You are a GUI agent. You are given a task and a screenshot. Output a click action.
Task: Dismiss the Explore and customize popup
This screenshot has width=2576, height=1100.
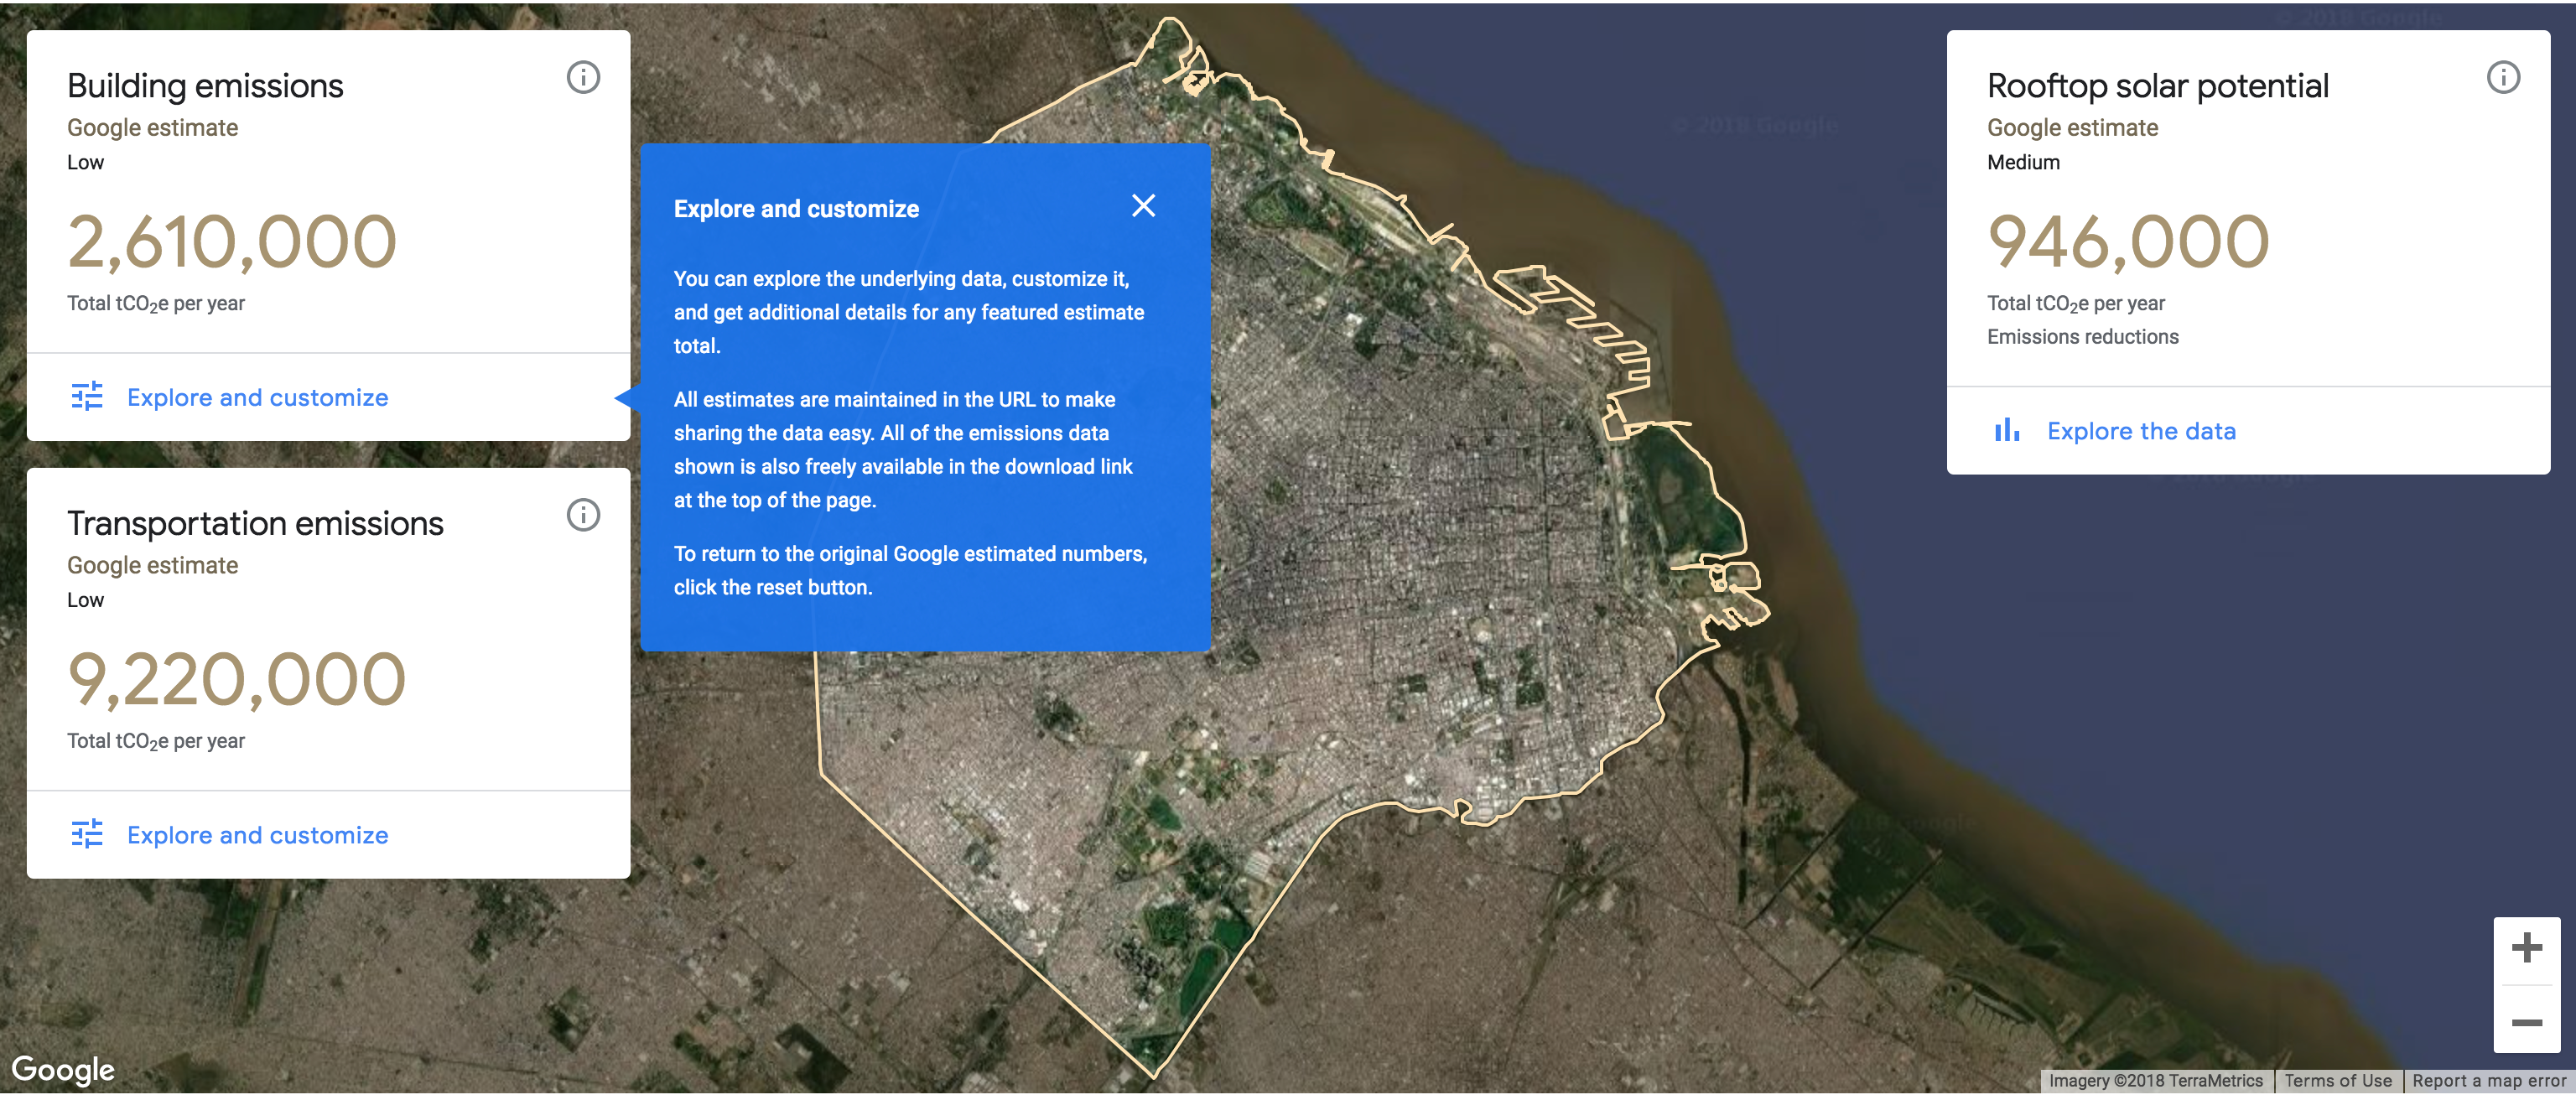pos(1143,206)
